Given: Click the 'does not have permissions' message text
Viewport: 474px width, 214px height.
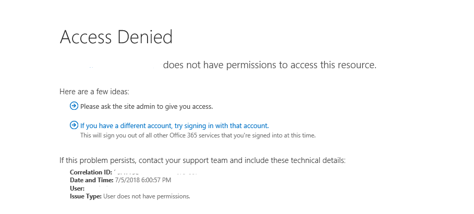Looking at the screenshot, I should click(269, 65).
